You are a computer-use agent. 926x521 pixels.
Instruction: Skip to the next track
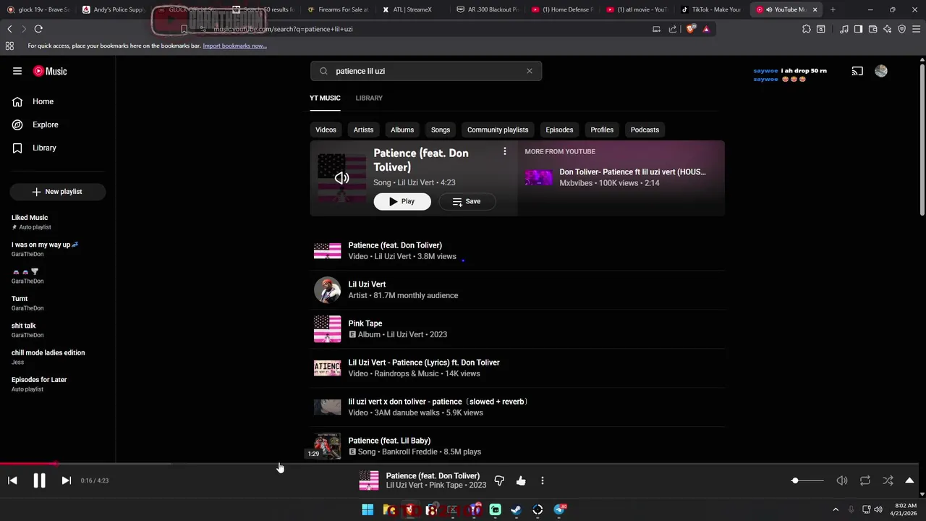66,480
